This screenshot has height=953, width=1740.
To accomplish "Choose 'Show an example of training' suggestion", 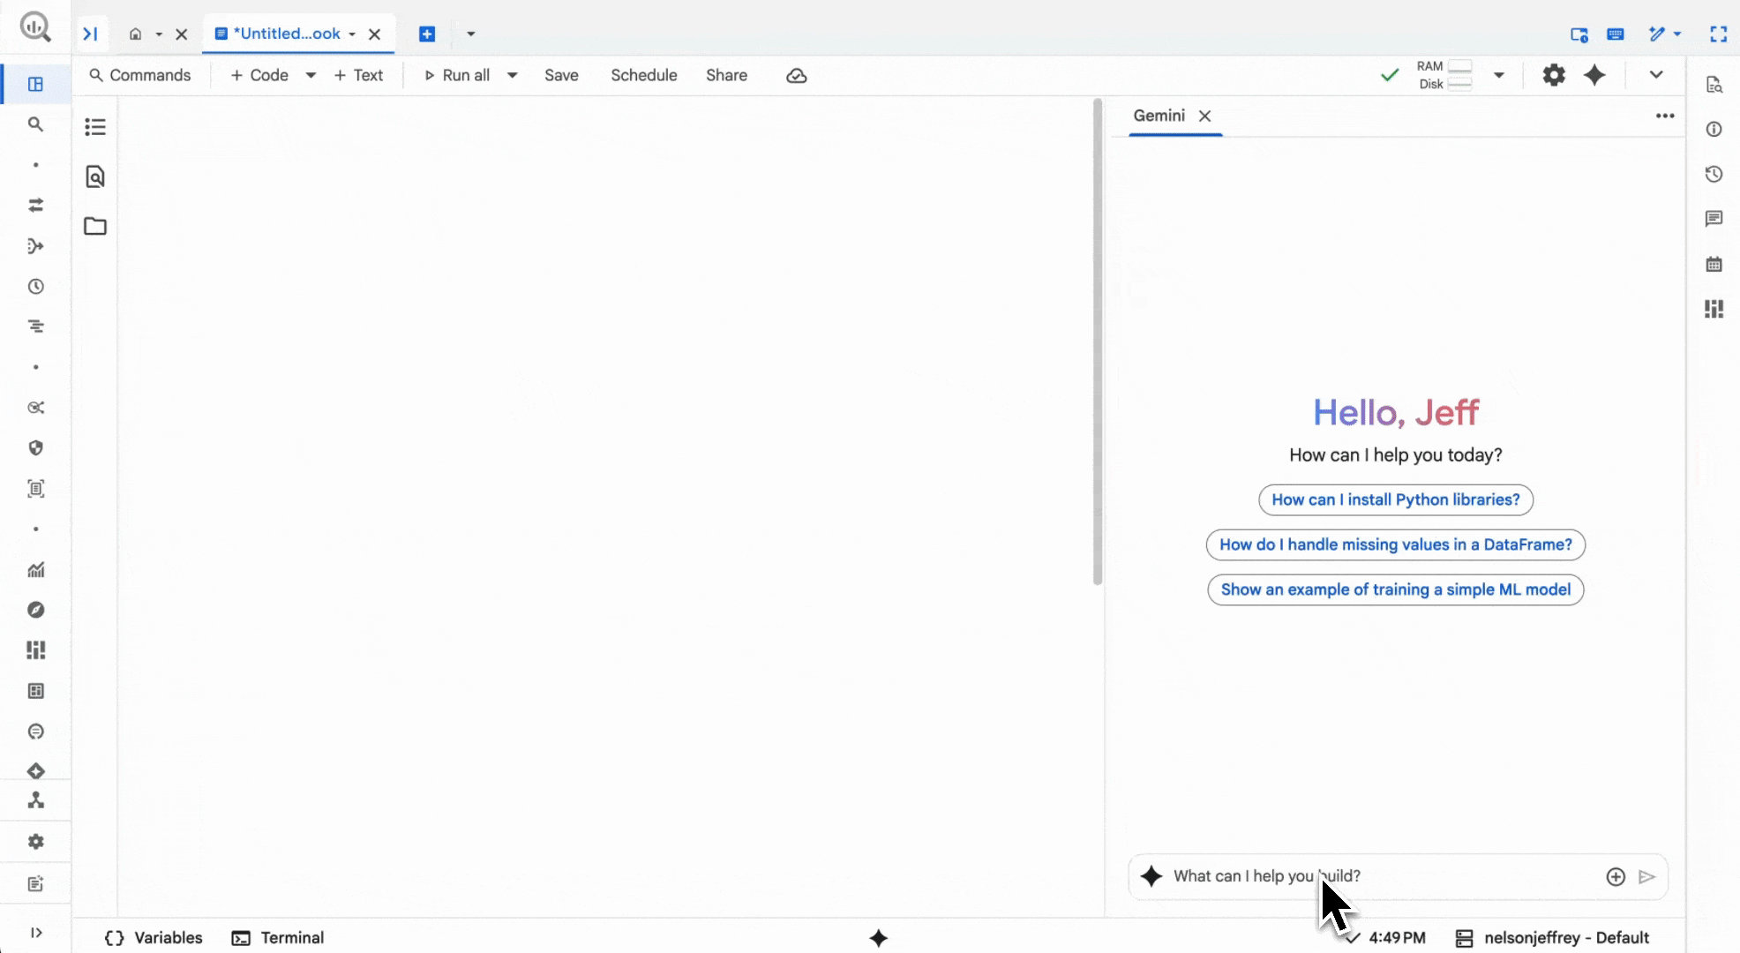I will (x=1396, y=589).
